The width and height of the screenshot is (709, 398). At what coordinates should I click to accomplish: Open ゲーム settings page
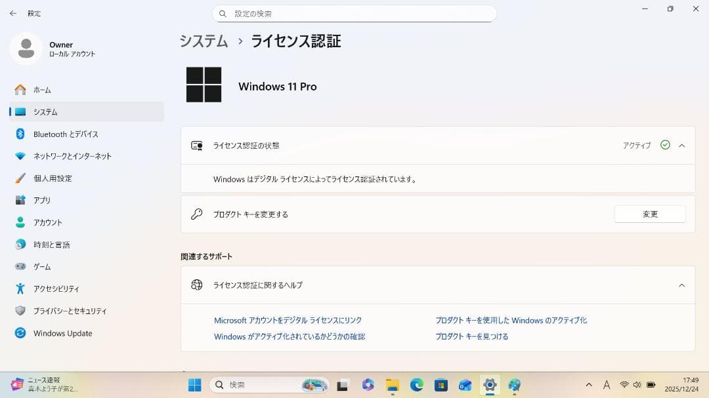(87, 267)
